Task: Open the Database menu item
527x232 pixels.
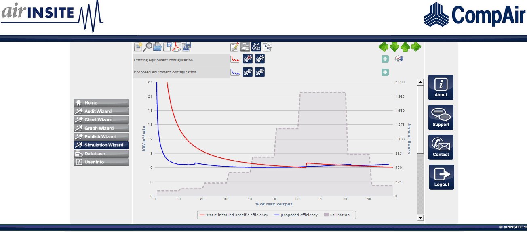Action: (101, 154)
